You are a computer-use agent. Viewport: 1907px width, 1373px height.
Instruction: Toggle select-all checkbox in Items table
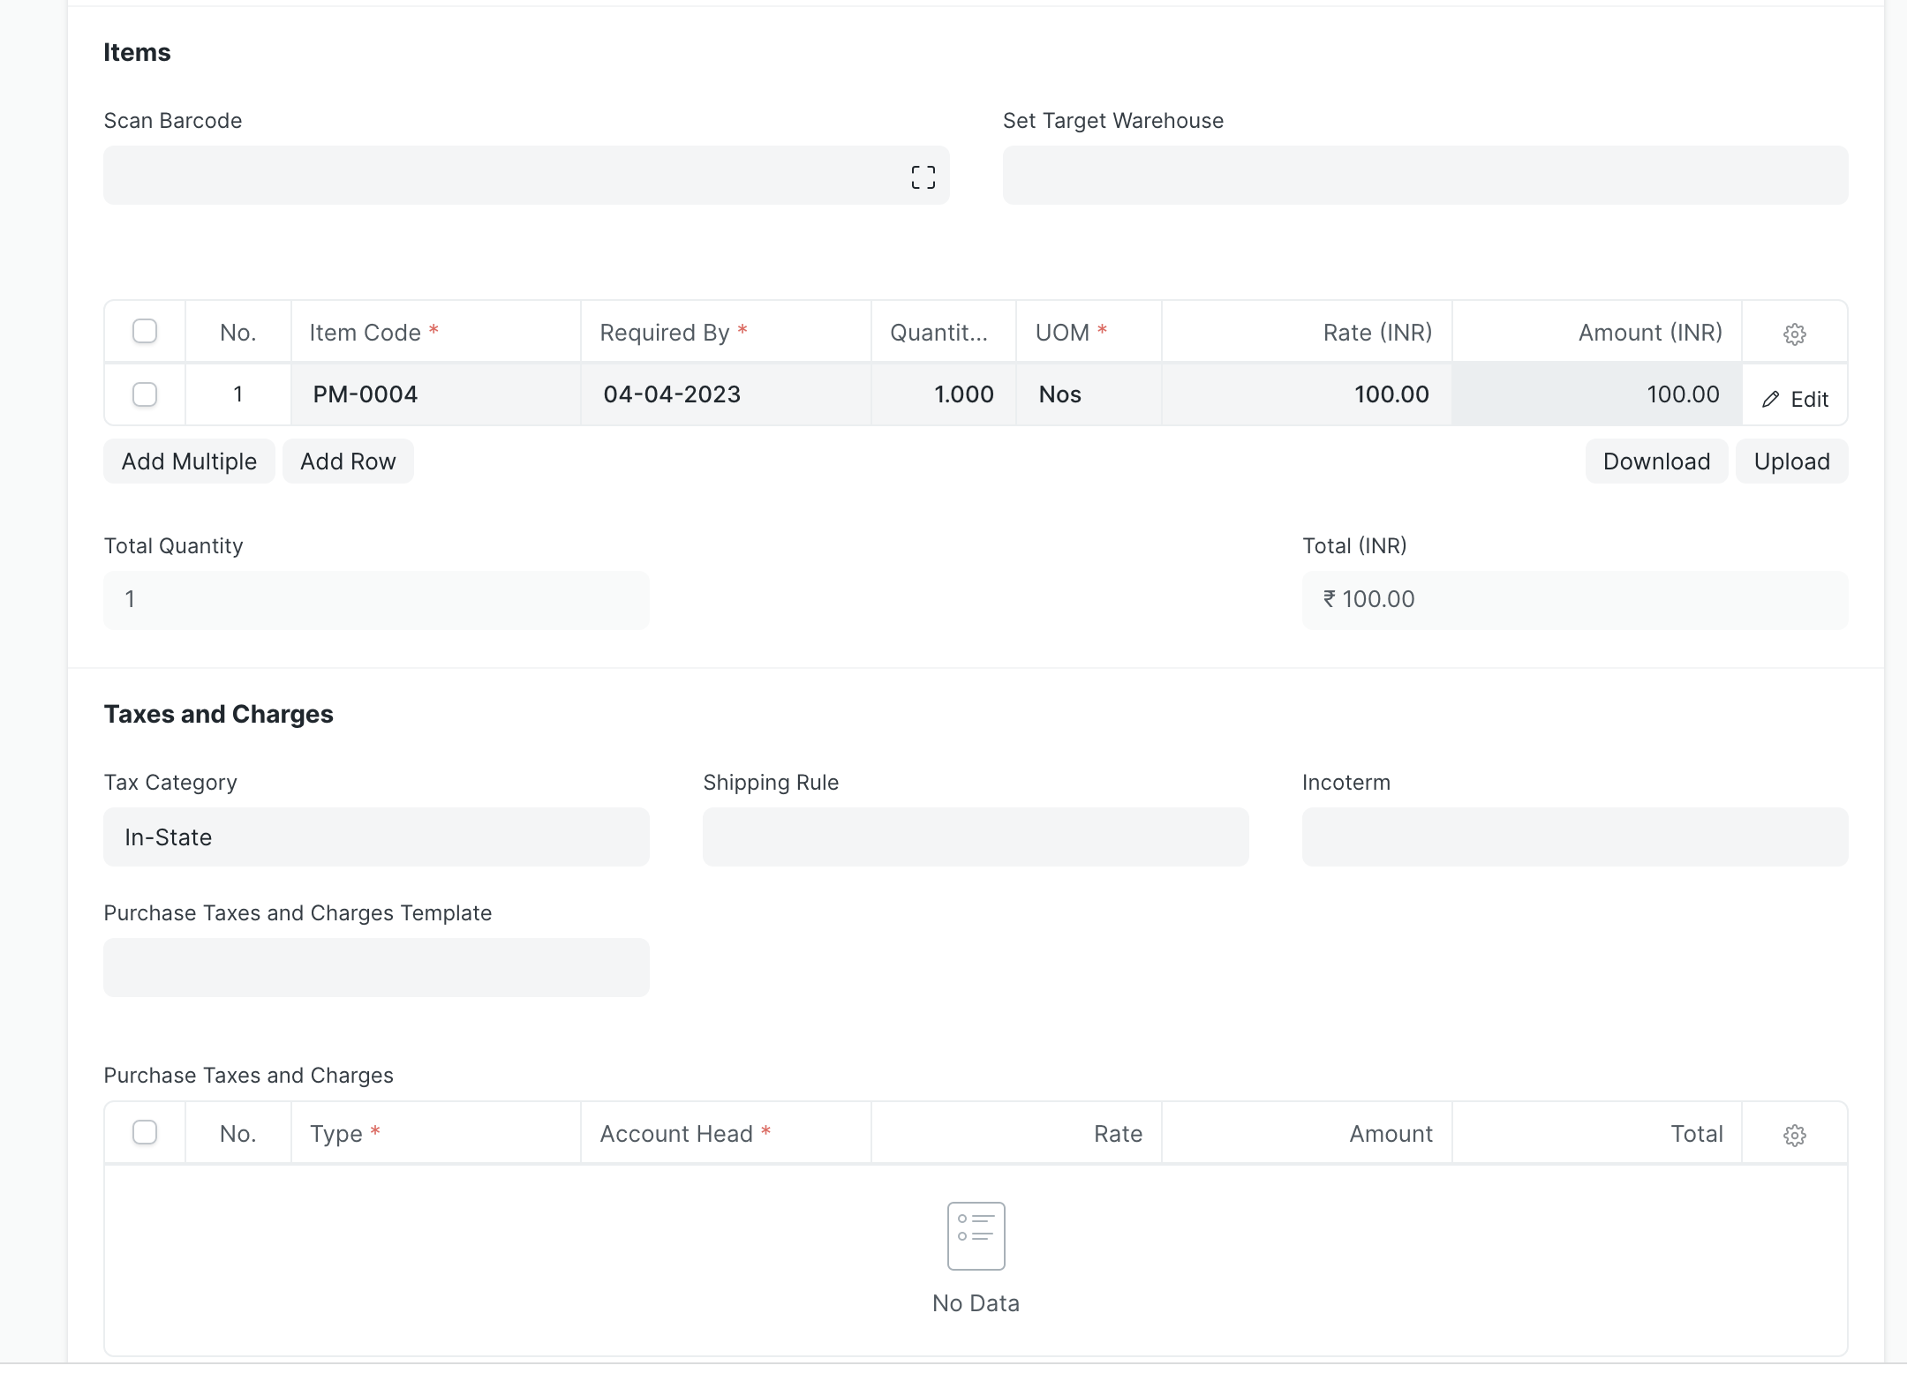point(145,332)
